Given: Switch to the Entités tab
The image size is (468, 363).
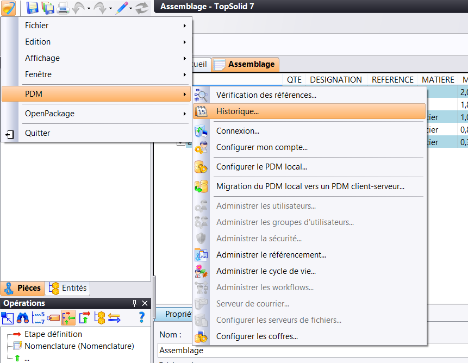Looking at the screenshot, I should [x=68, y=288].
